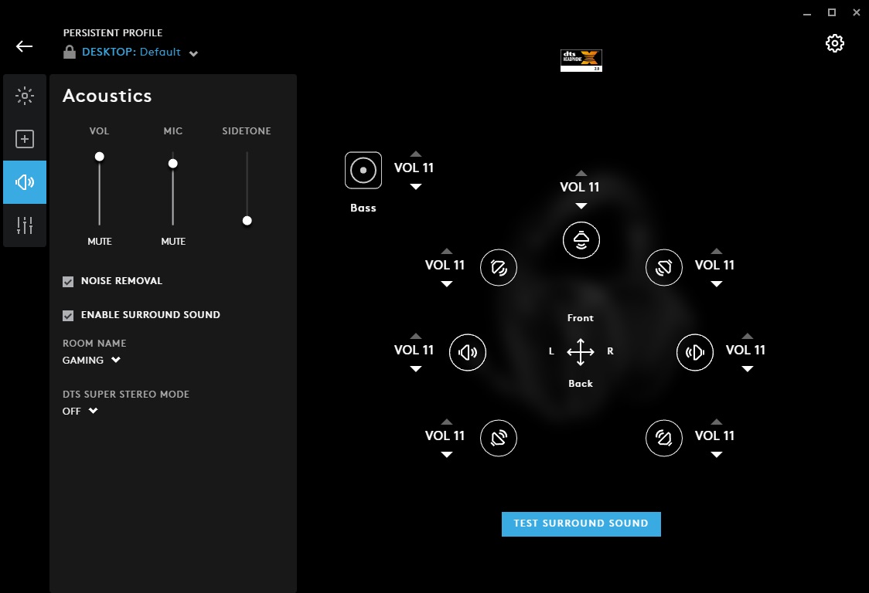
Task: Select the acoustics speaker tab
Action: (25, 182)
